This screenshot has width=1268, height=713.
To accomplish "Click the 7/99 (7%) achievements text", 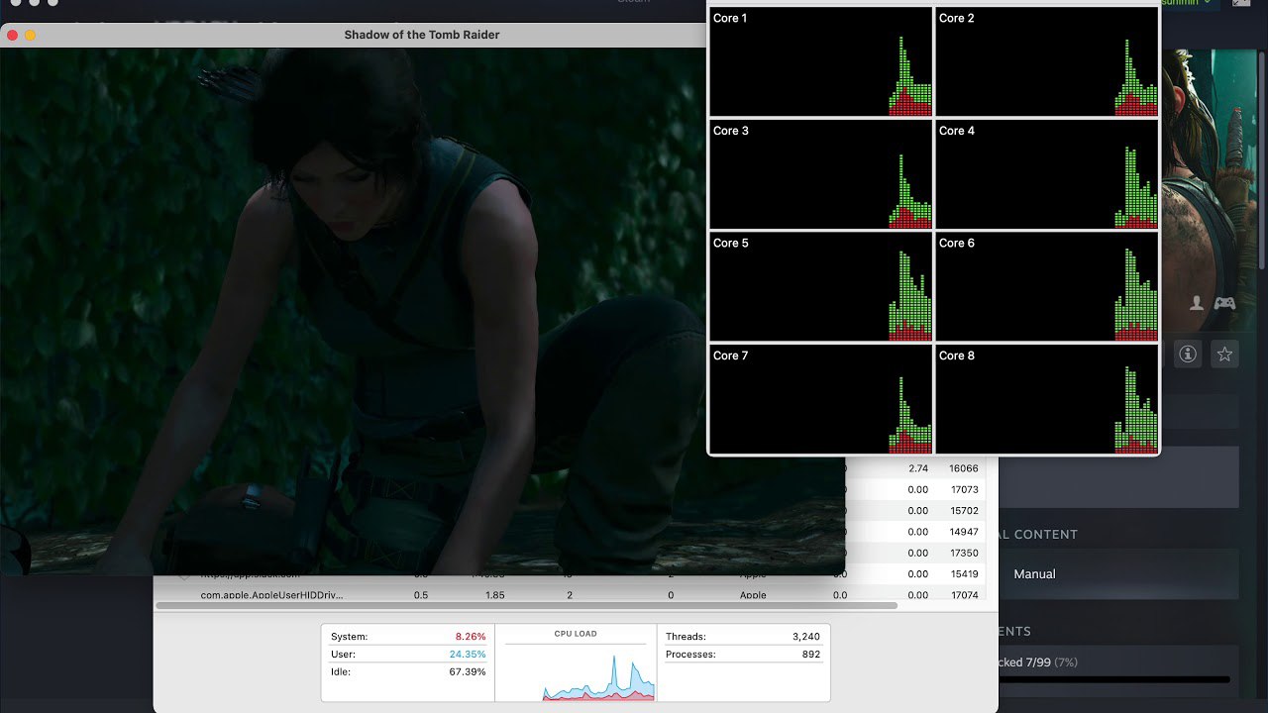I will pos(1052,662).
